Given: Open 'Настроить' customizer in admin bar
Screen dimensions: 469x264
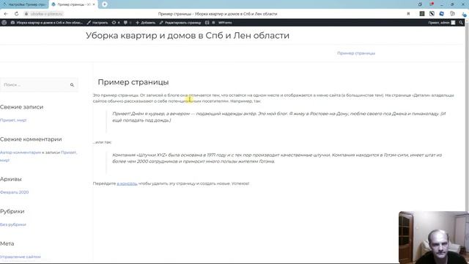Looking at the screenshot, I should [x=97, y=23].
